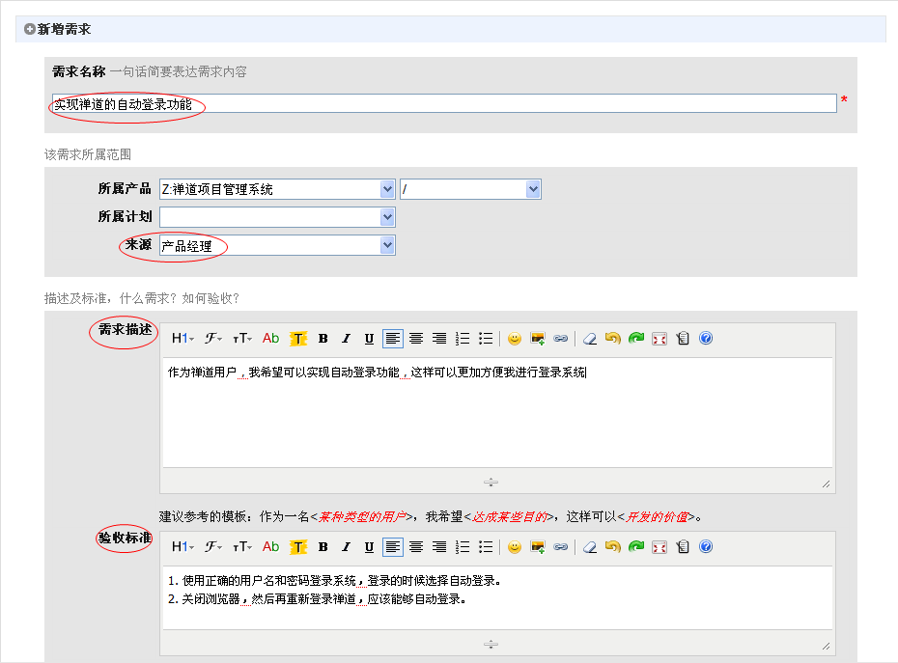Viewport: 898px width, 663px height.
Task: Insert numbered list in 需求描述 editor
Action: tap(463, 339)
